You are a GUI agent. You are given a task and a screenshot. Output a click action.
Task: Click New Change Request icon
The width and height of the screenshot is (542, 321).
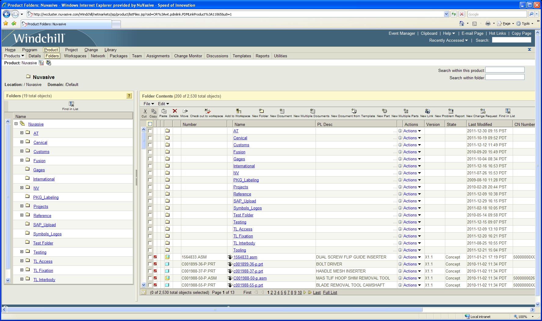click(482, 111)
